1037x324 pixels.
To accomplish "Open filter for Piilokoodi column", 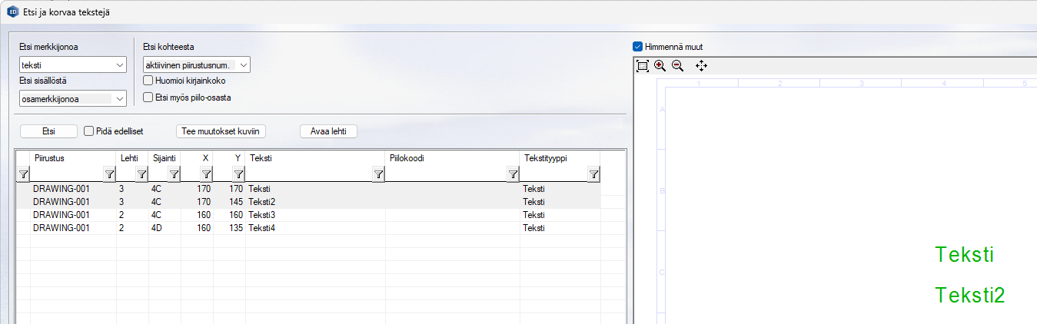I will [x=513, y=175].
